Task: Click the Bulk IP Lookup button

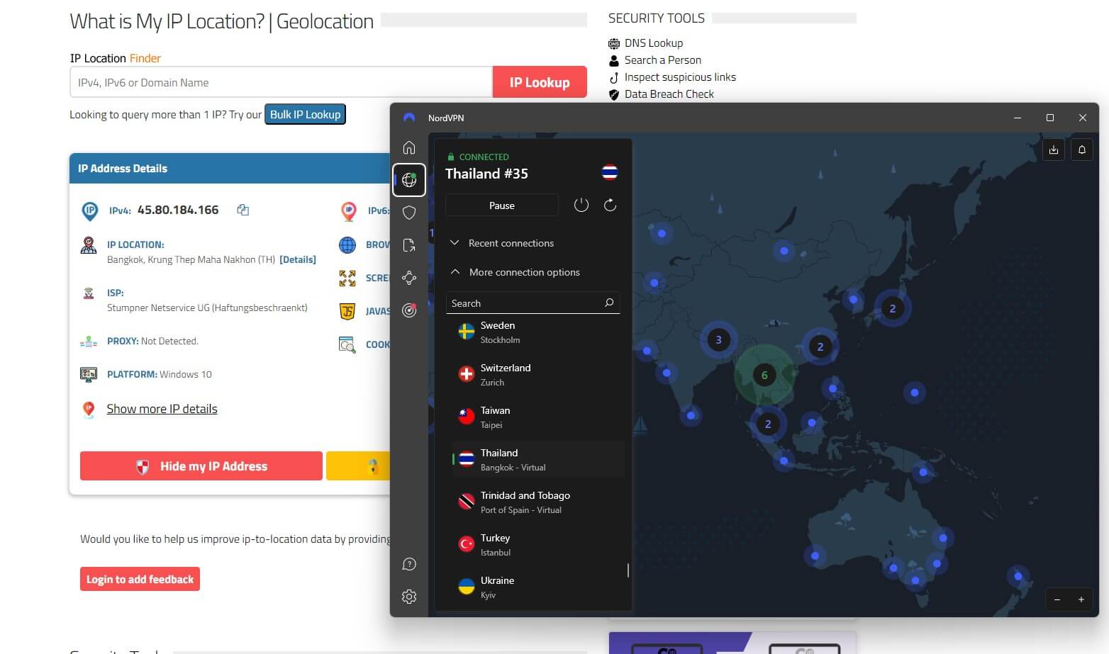Action: (305, 114)
